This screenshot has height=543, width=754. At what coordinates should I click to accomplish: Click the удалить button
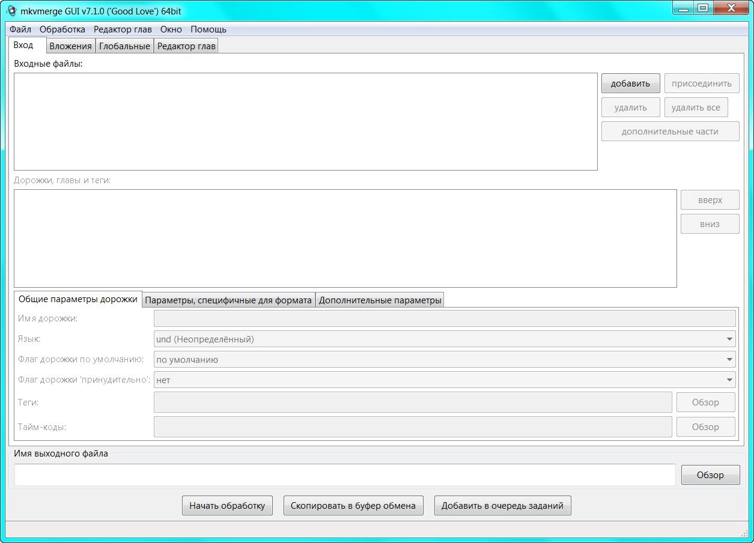coord(630,108)
